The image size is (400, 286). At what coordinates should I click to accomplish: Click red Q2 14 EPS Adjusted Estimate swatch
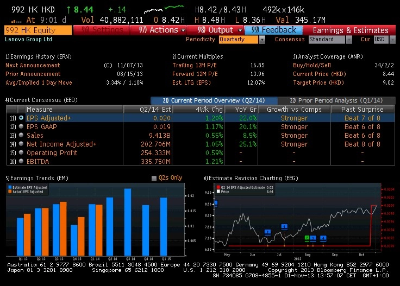click(218, 187)
